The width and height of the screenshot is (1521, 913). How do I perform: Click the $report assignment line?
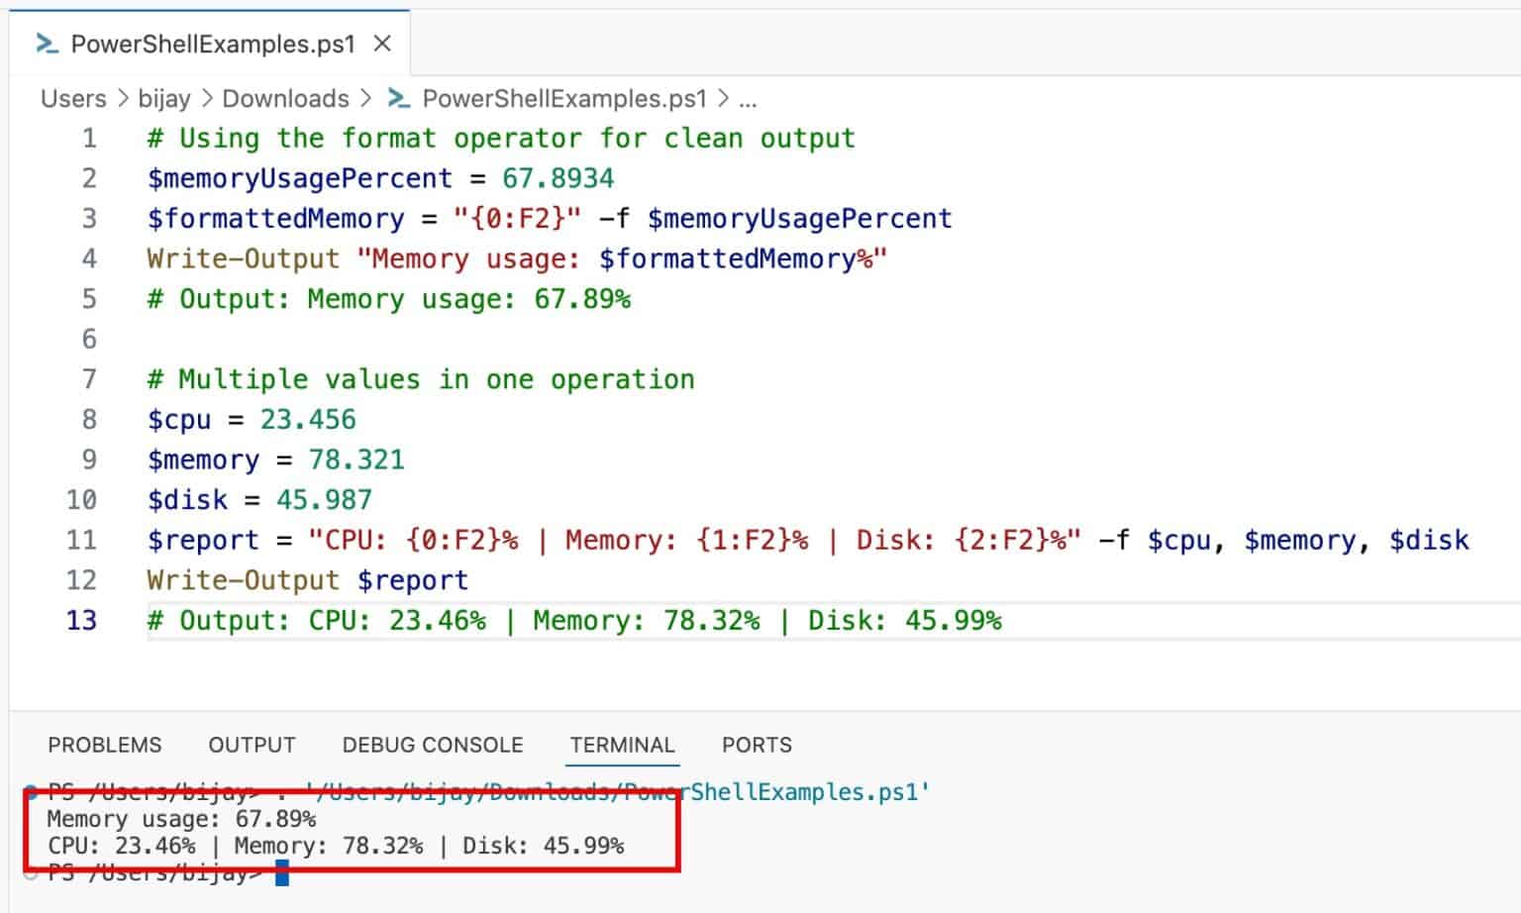(x=808, y=540)
